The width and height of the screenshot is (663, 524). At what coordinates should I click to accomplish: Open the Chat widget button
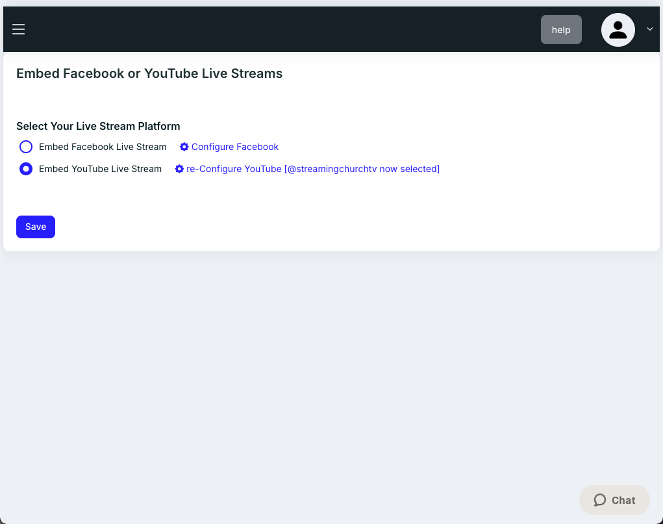pos(614,500)
